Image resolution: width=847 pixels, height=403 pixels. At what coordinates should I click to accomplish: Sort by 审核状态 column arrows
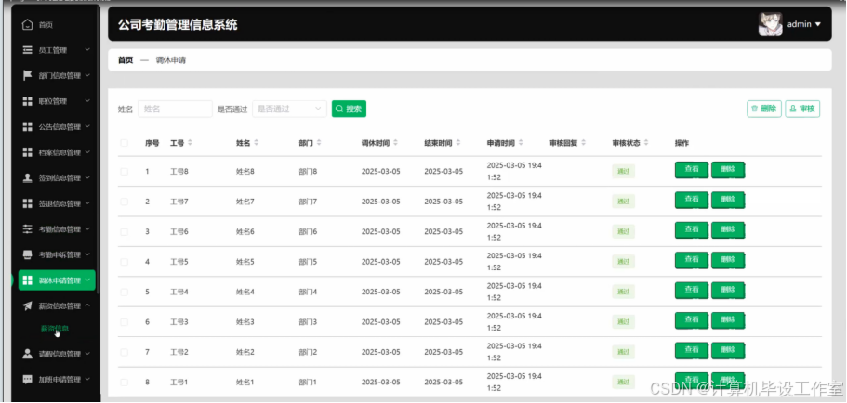click(x=646, y=143)
